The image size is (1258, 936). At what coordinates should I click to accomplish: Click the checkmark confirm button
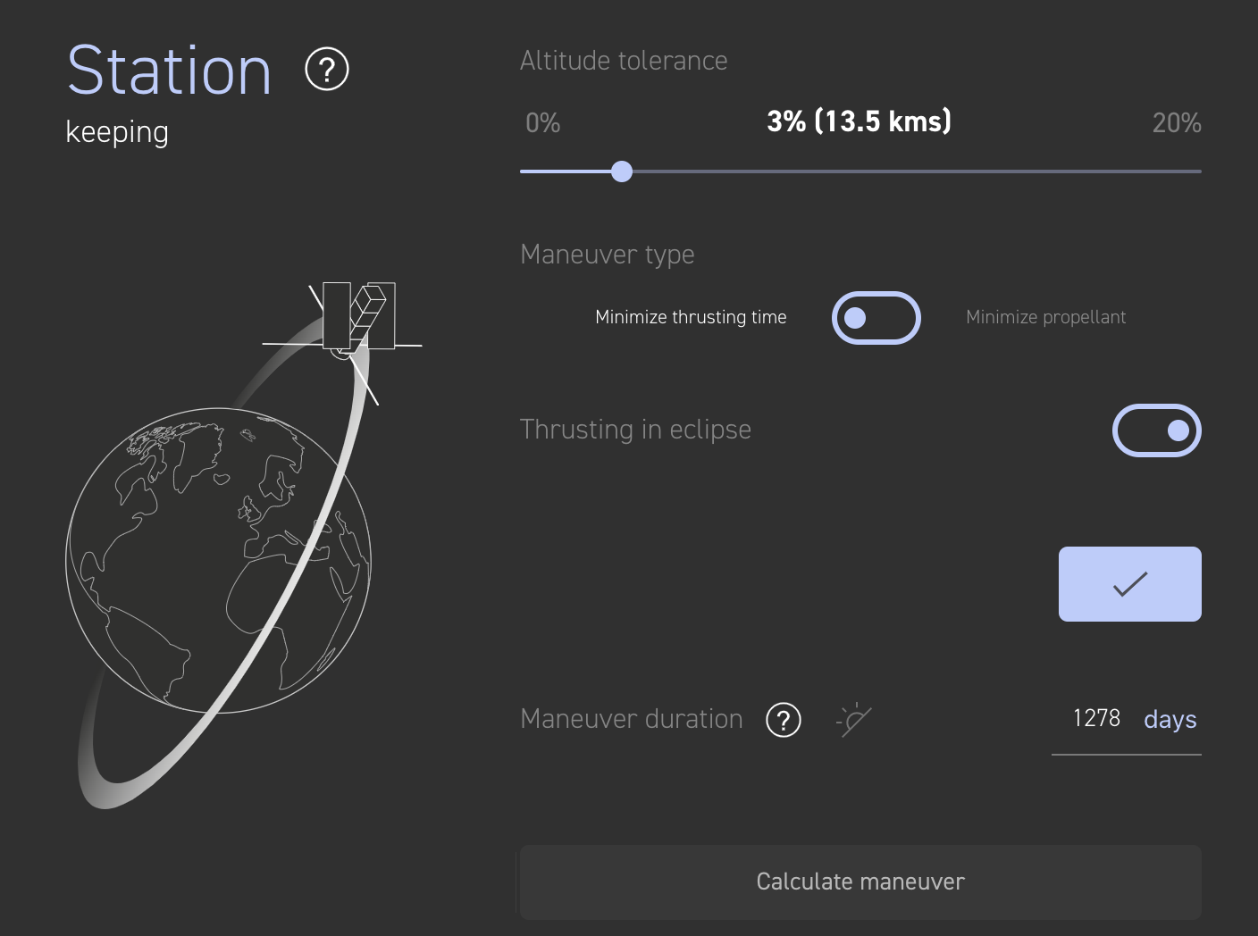[x=1129, y=584]
